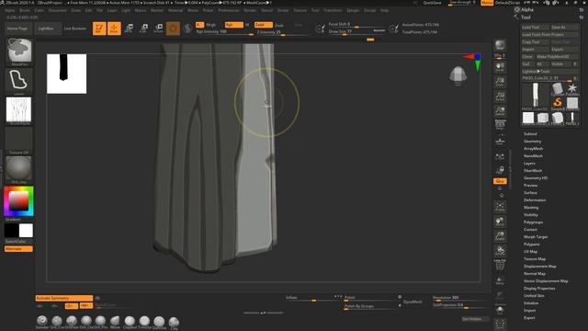Click the Home Page button

point(17,29)
